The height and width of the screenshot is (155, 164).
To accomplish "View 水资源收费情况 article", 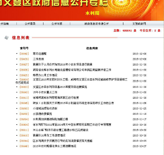I will (42, 114).
